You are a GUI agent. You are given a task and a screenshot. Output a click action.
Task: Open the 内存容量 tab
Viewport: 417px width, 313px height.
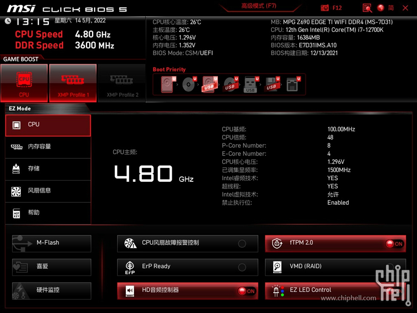48,147
